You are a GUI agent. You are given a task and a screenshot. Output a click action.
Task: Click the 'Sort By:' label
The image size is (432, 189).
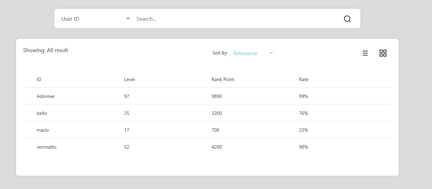[x=220, y=53]
